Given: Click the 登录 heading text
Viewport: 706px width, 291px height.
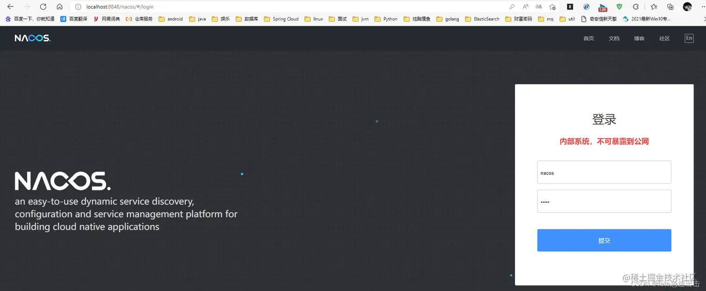Looking at the screenshot, I should point(604,119).
